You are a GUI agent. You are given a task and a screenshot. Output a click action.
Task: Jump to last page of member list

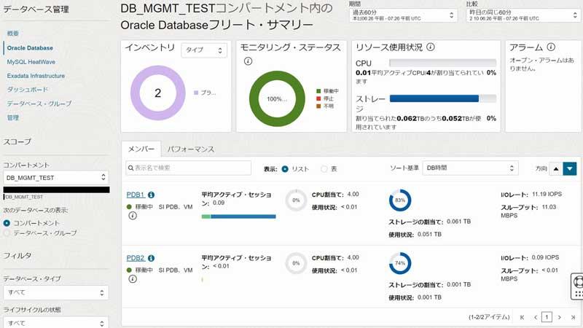click(573, 317)
